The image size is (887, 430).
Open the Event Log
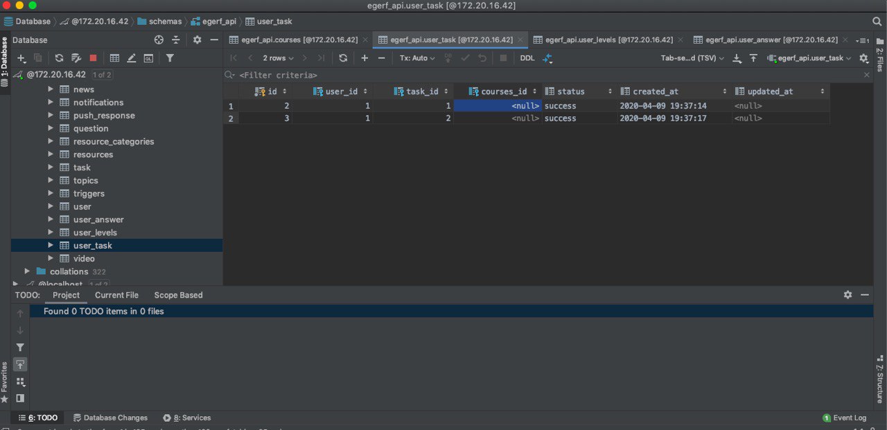[x=844, y=418]
